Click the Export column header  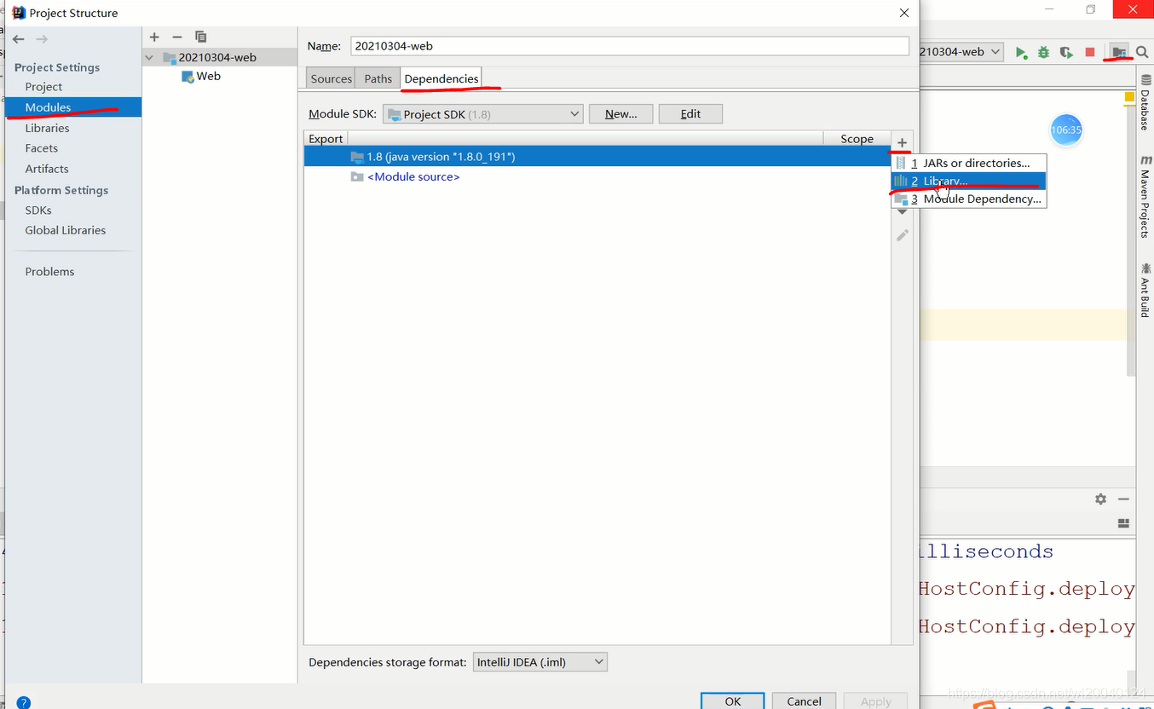[326, 139]
